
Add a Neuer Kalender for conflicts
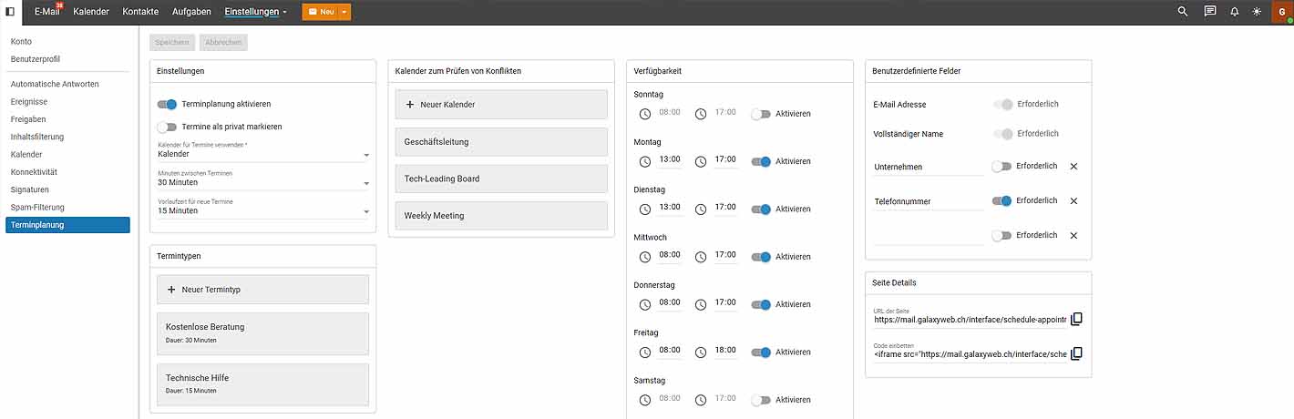click(500, 105)
